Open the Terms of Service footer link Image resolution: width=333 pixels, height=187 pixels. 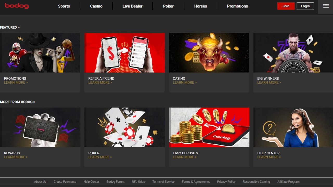pos(163,182)
